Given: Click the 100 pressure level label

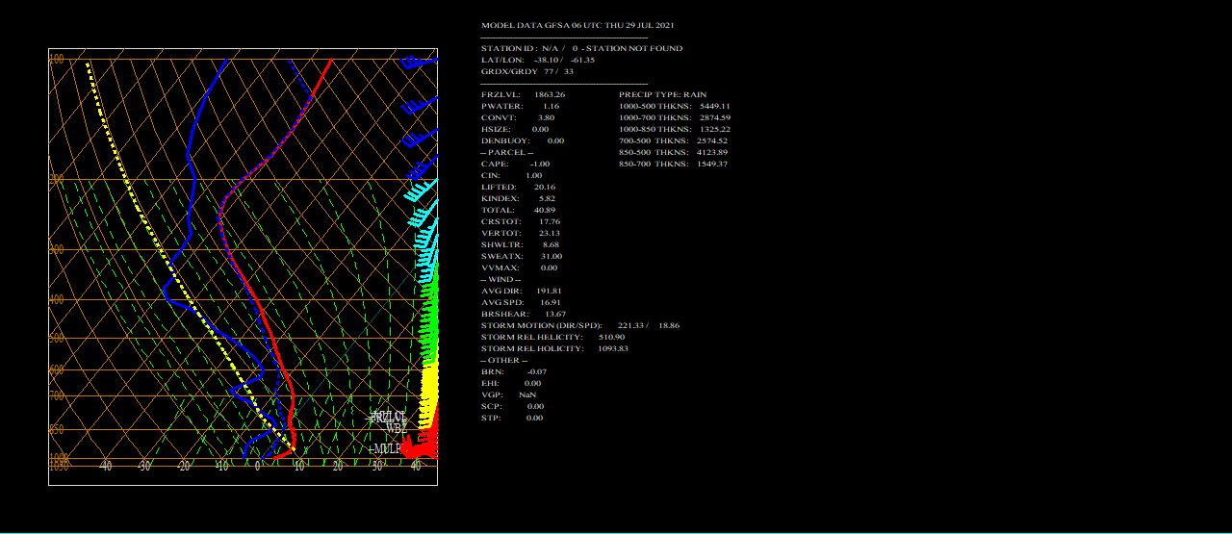Looking at the screenshot, I should tap(57, 60).
